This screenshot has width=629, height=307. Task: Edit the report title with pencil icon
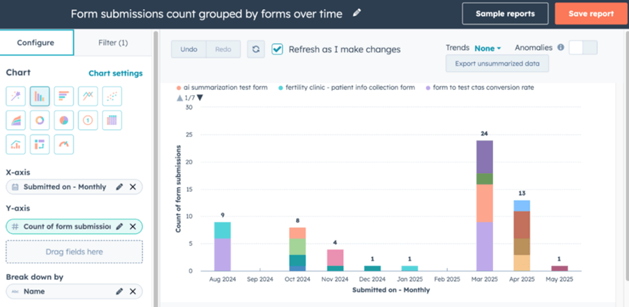[356, 13]
